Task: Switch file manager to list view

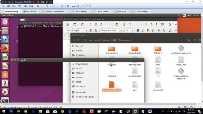Action: (194, 40)
